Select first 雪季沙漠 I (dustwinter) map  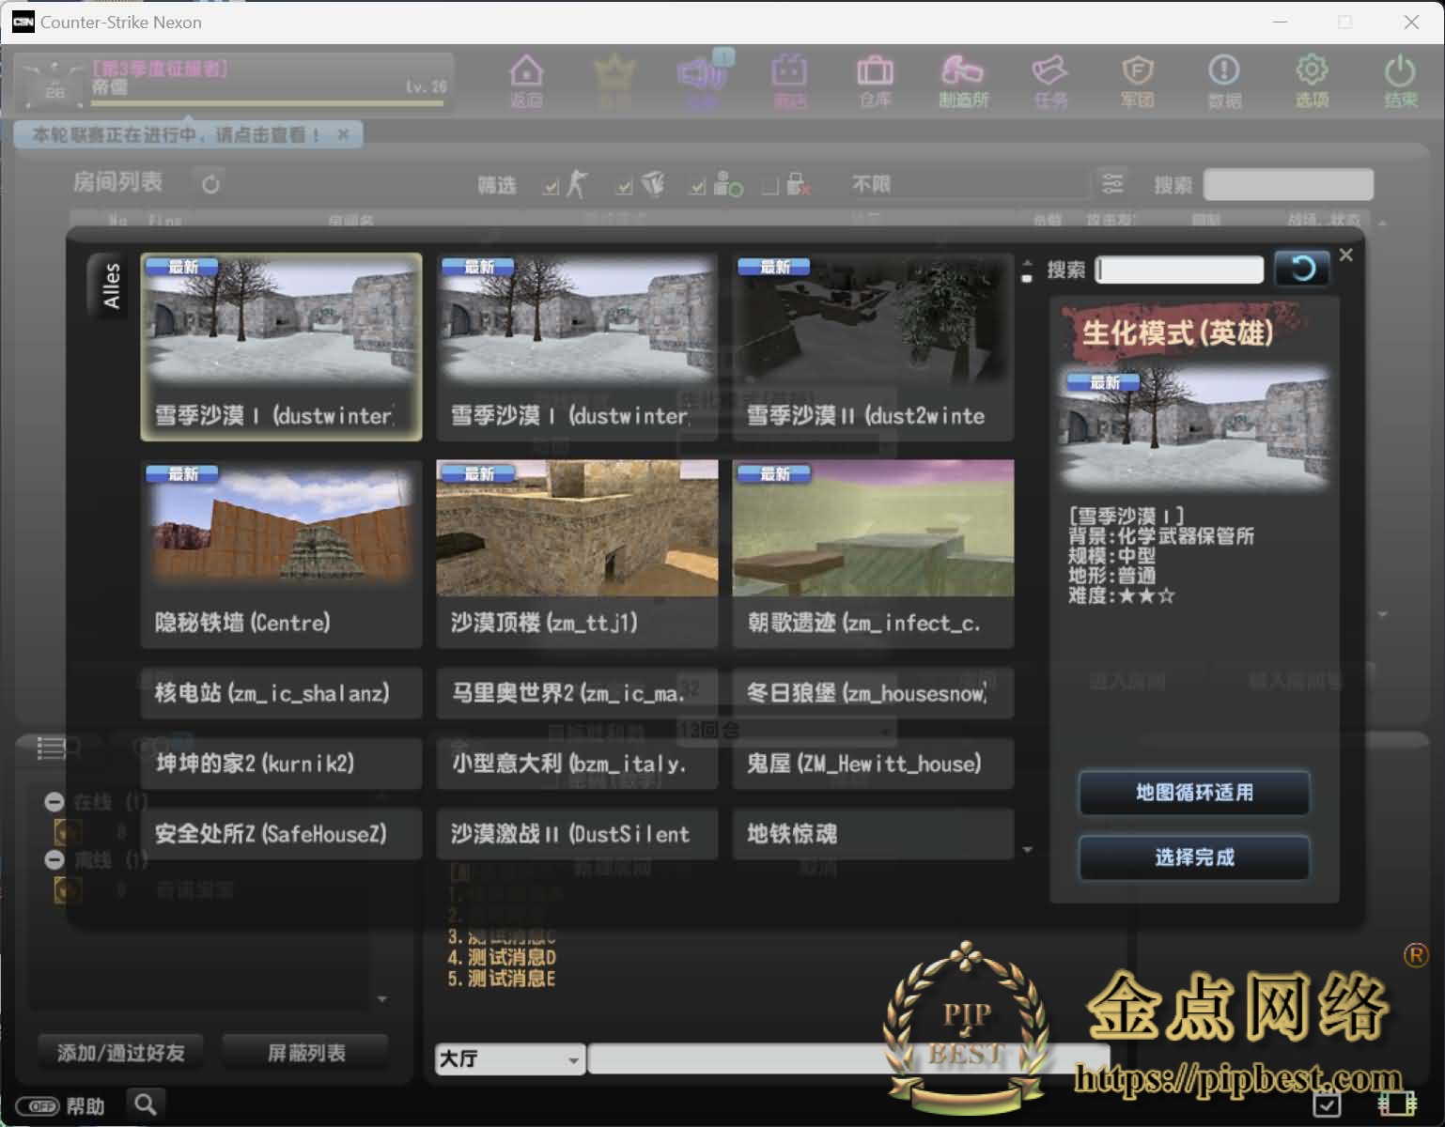(281, 347)
